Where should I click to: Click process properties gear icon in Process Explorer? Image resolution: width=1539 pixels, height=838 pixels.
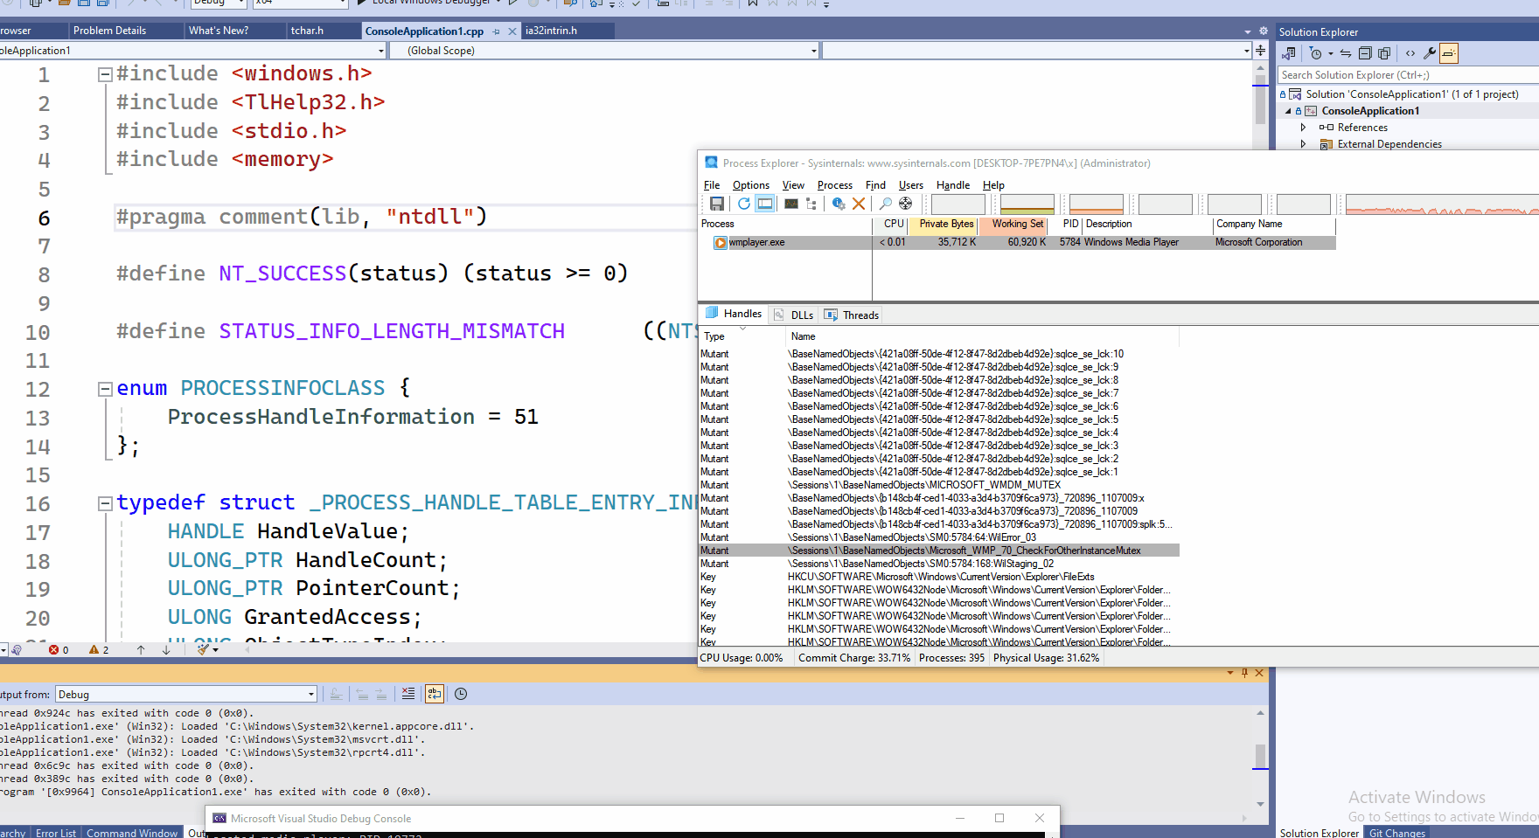click(839, 204)
